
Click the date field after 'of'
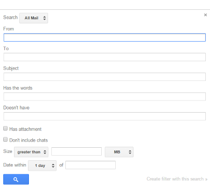pyautogui.click(x=91, y=165)
